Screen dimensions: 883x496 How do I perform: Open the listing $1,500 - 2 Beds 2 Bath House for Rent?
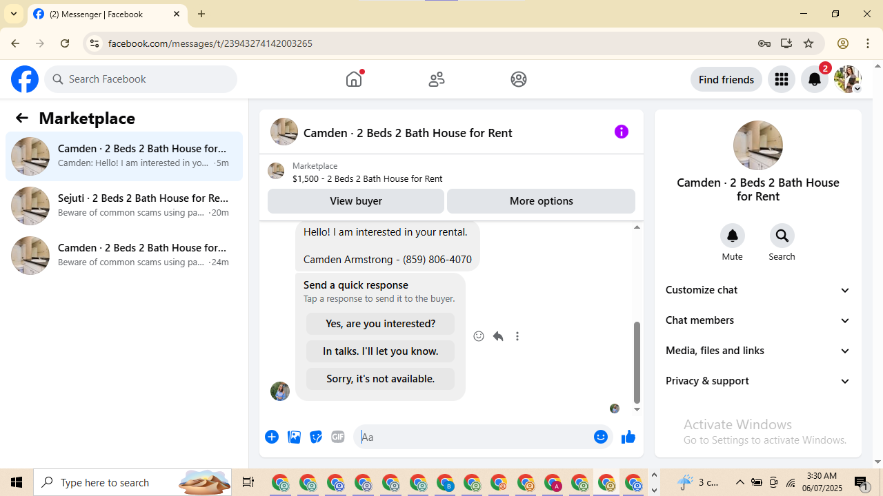click(368, 178)
